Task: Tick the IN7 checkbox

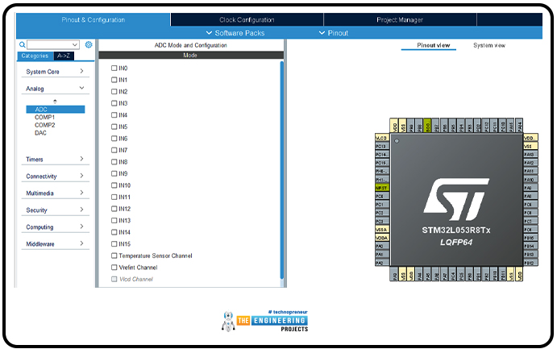Action: coord(114,150)
